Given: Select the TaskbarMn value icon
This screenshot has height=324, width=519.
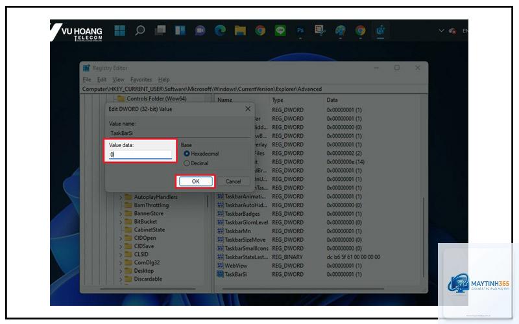Looking at the screenshot, I should click(220, 231).
